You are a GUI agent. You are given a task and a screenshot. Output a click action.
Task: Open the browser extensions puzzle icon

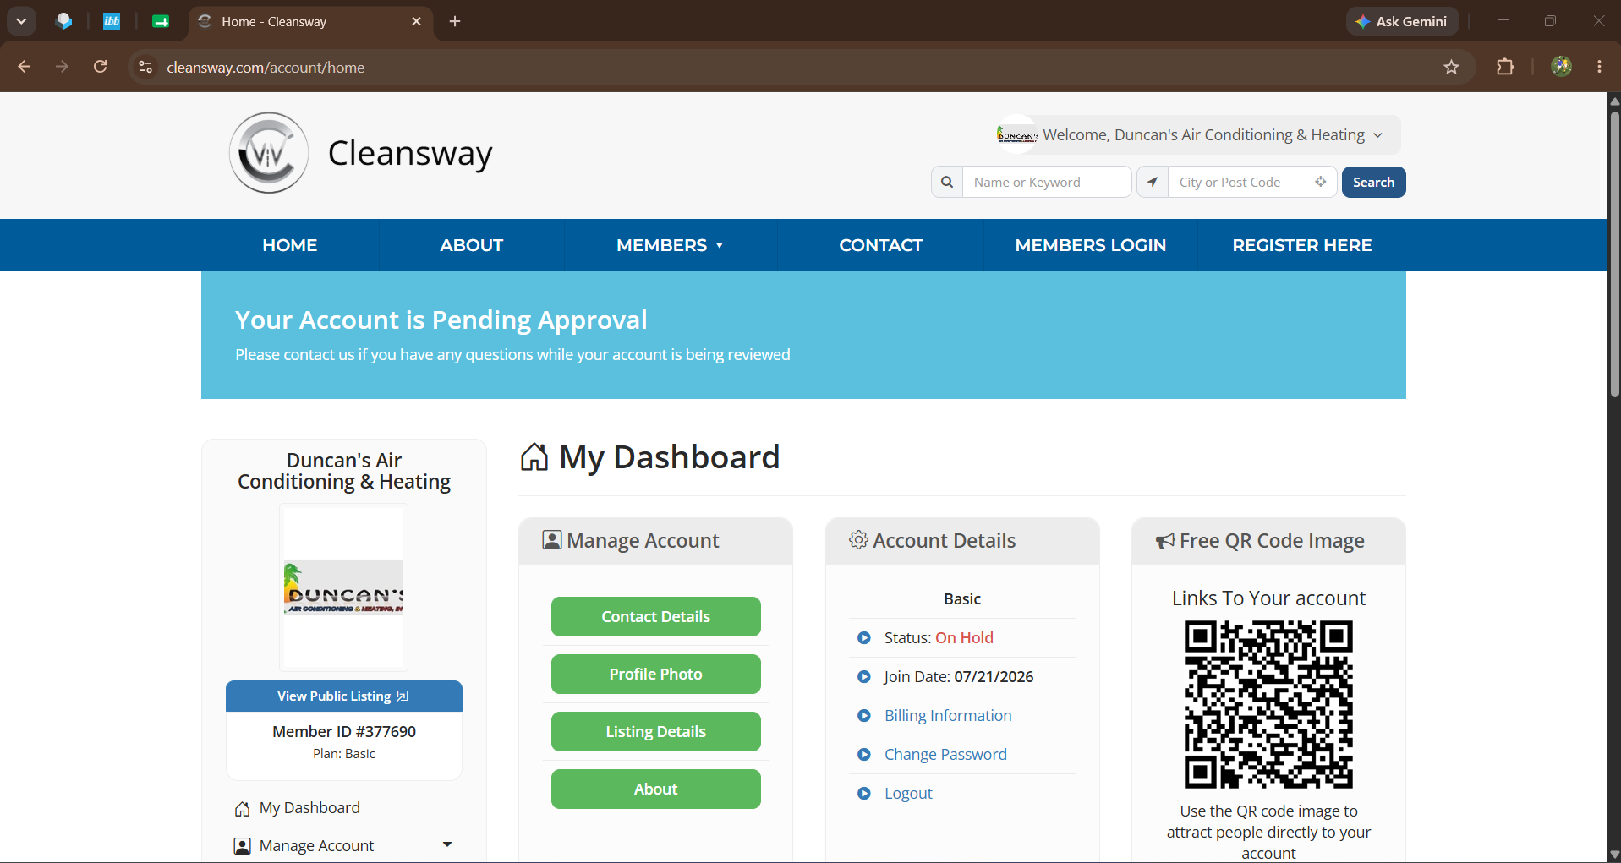1505,67
